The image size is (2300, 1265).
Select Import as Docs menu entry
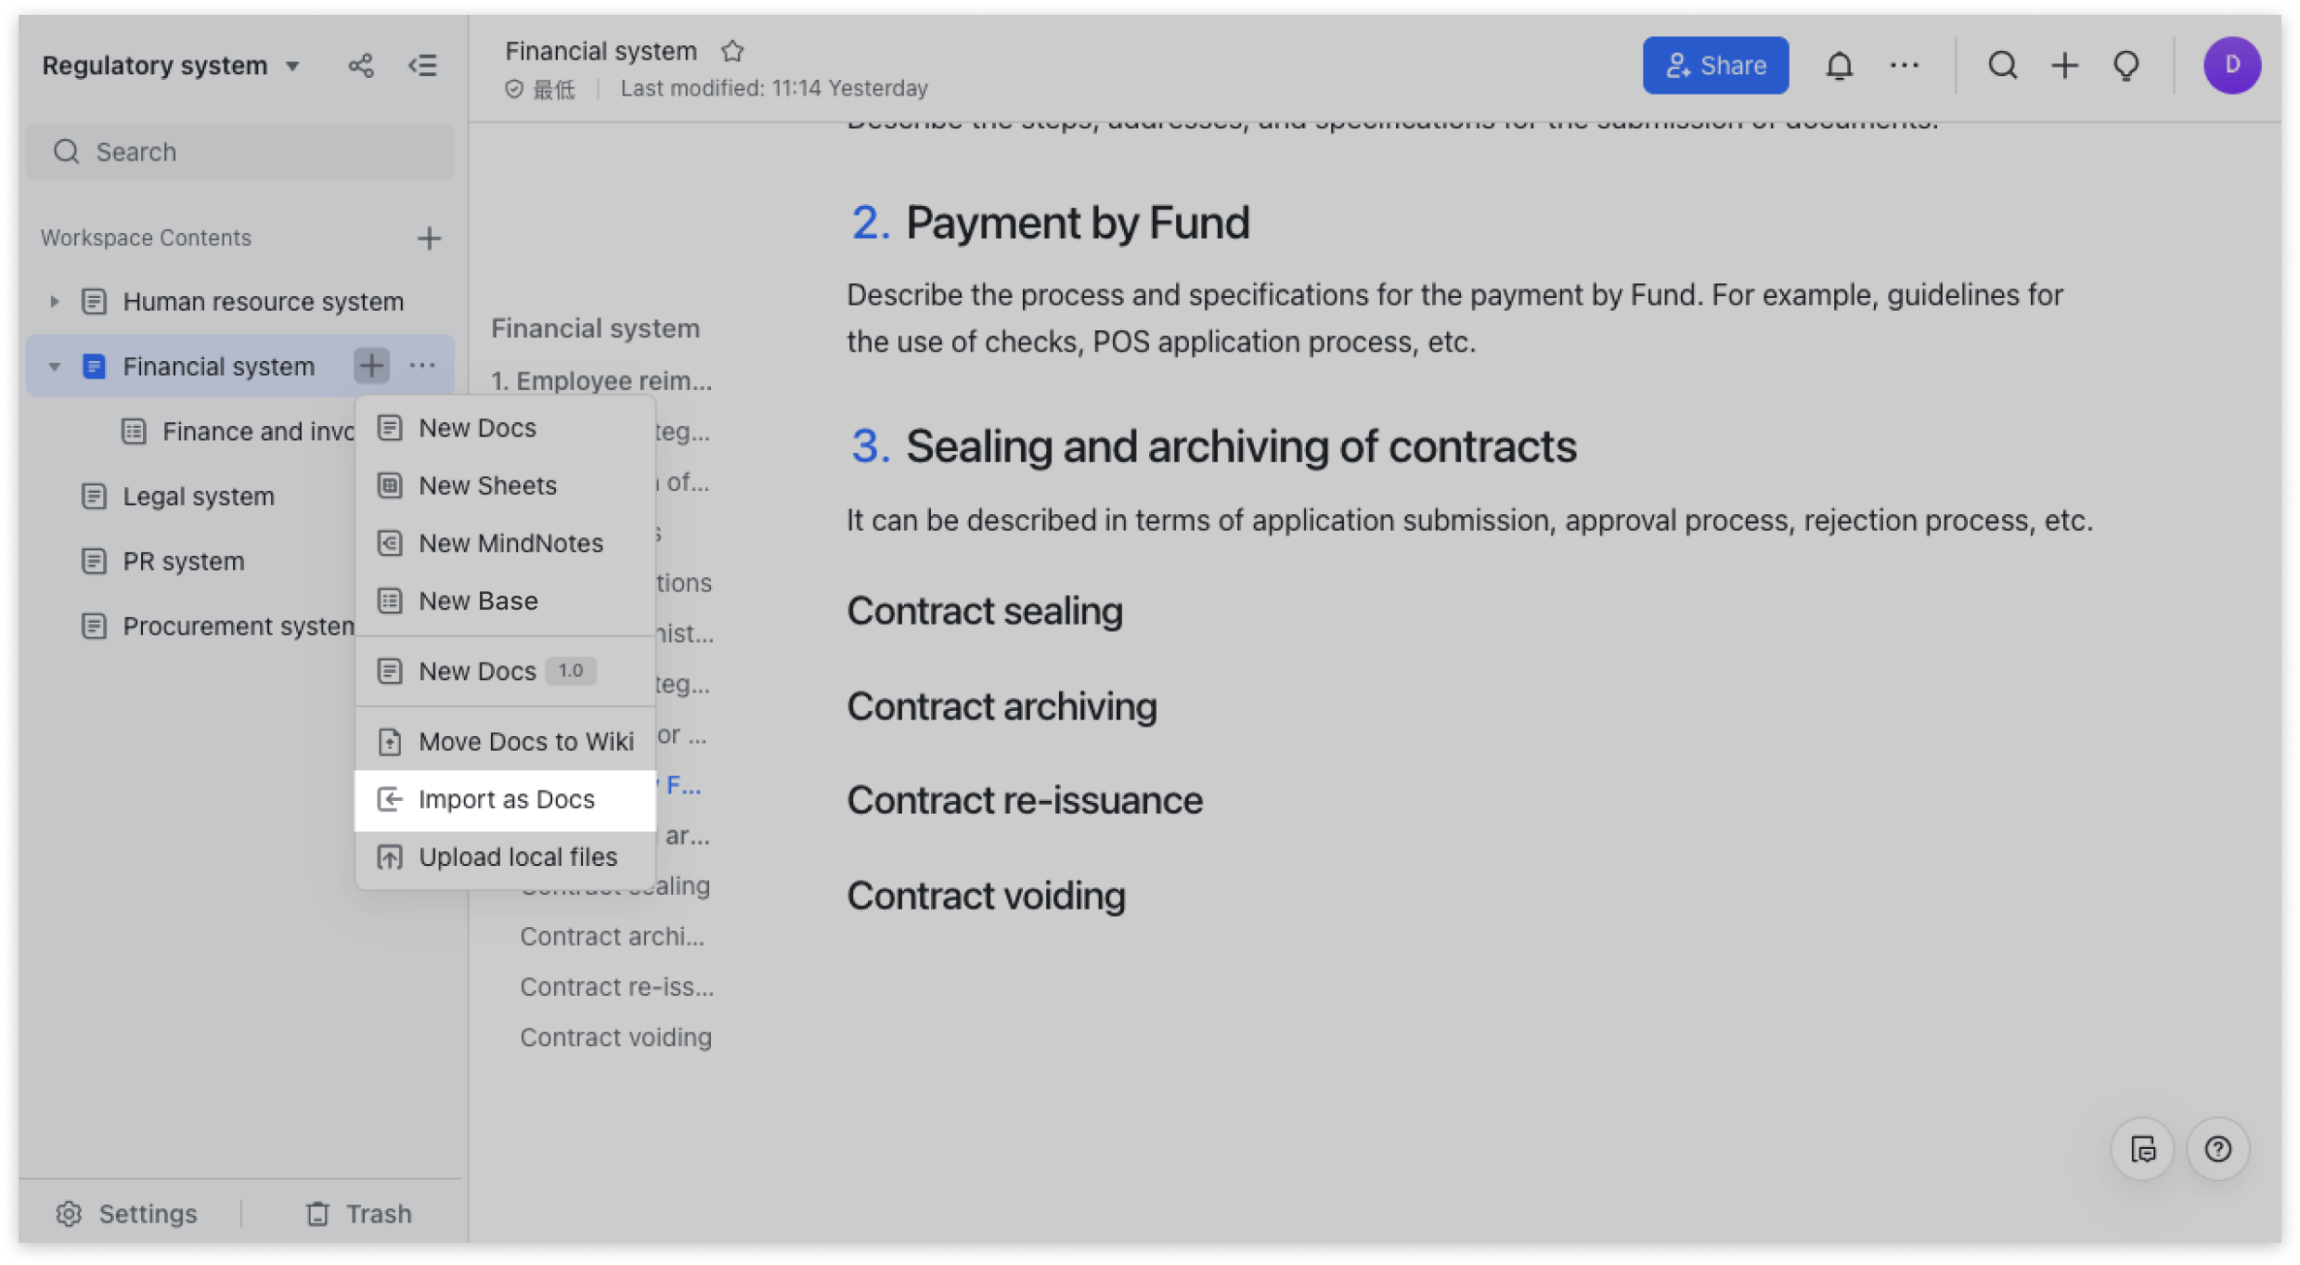(x=505, y=800)
